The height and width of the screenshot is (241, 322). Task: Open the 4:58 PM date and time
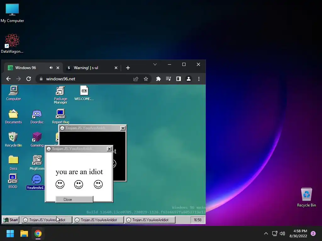tap(298, 233)
